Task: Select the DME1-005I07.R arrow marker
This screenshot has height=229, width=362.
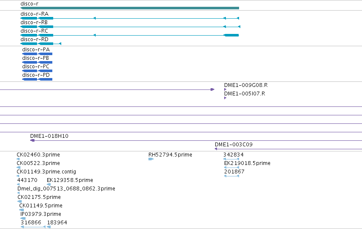Action: tap(225, 98)
